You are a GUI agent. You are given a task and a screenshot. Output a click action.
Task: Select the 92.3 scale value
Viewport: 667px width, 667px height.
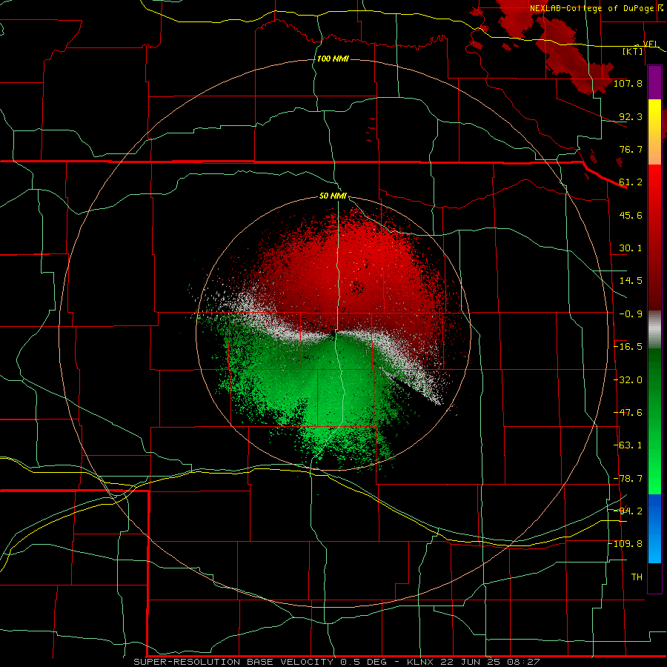(x=631, y=116)
